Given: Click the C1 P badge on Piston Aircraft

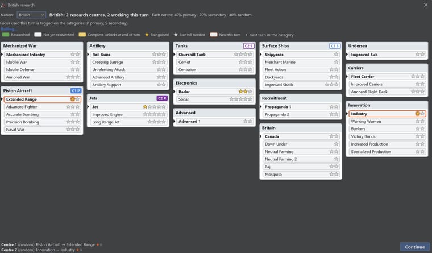Looking at the screenshot, I should 76,90.
